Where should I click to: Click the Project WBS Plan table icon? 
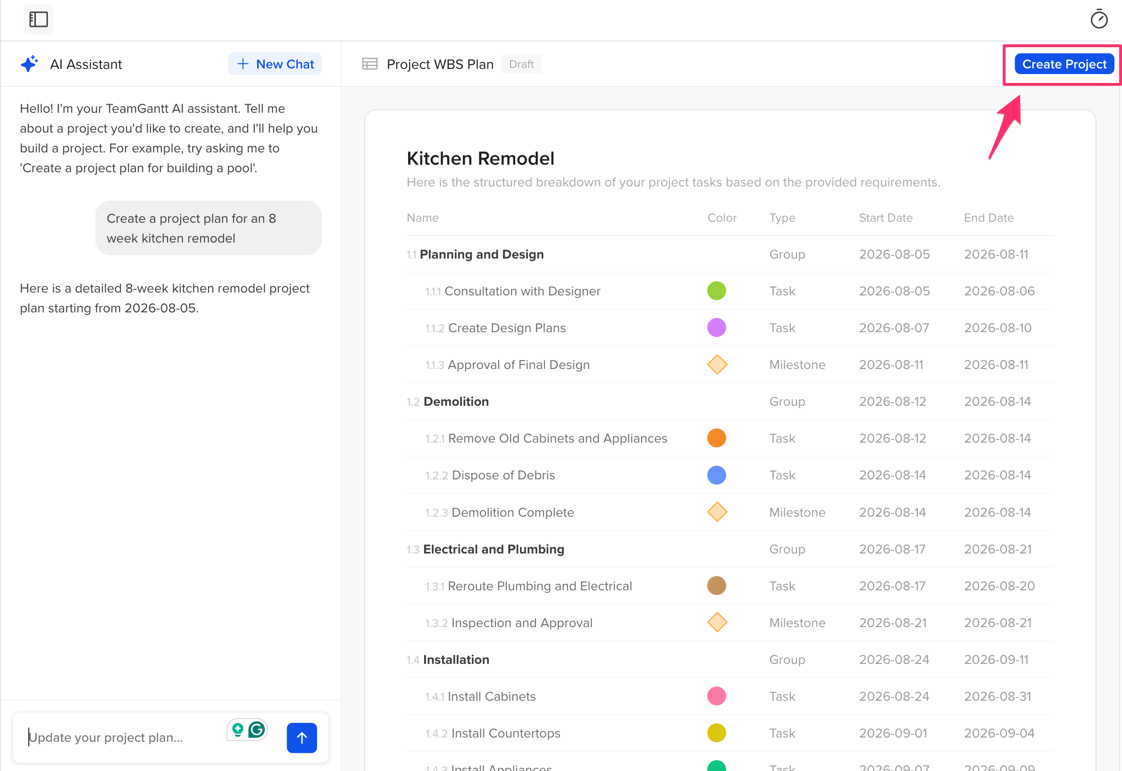click(369, 64)
